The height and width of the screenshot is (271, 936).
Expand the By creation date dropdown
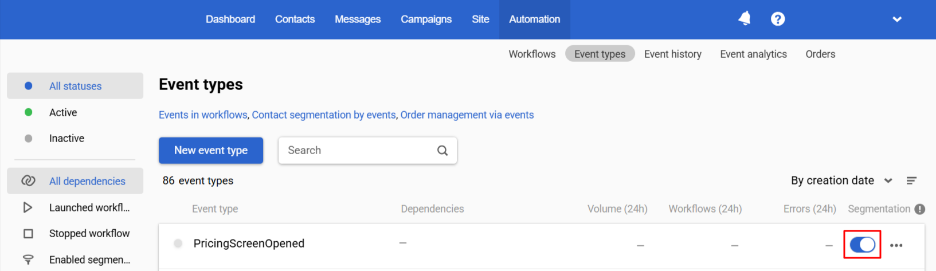pos(841,180)
